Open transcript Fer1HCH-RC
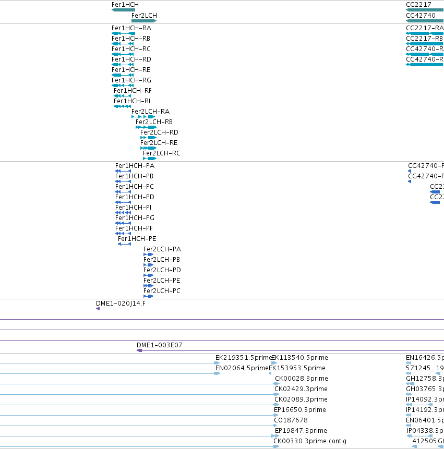The width and height of the screenshot is (444, 449). pyautogui.click(x=131, y=49)
